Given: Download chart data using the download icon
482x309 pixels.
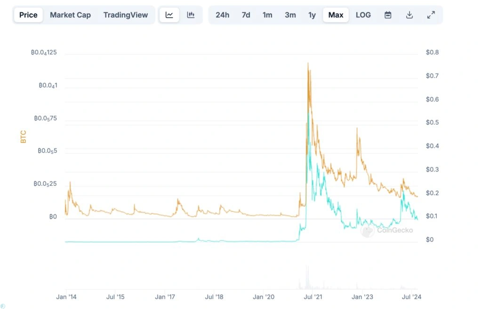Looking at the screenshot, I should (409, 15).
